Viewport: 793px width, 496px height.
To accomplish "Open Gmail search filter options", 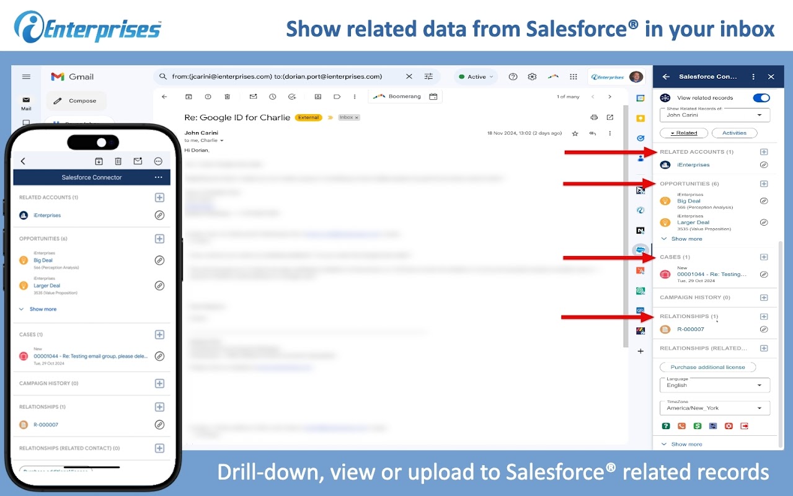I will pyautogui.click(x=428, y=77).
